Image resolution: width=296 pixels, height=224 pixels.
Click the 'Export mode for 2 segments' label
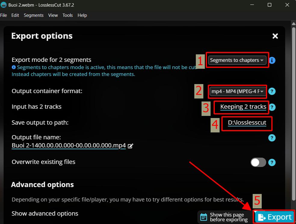[x=51, y=60]
